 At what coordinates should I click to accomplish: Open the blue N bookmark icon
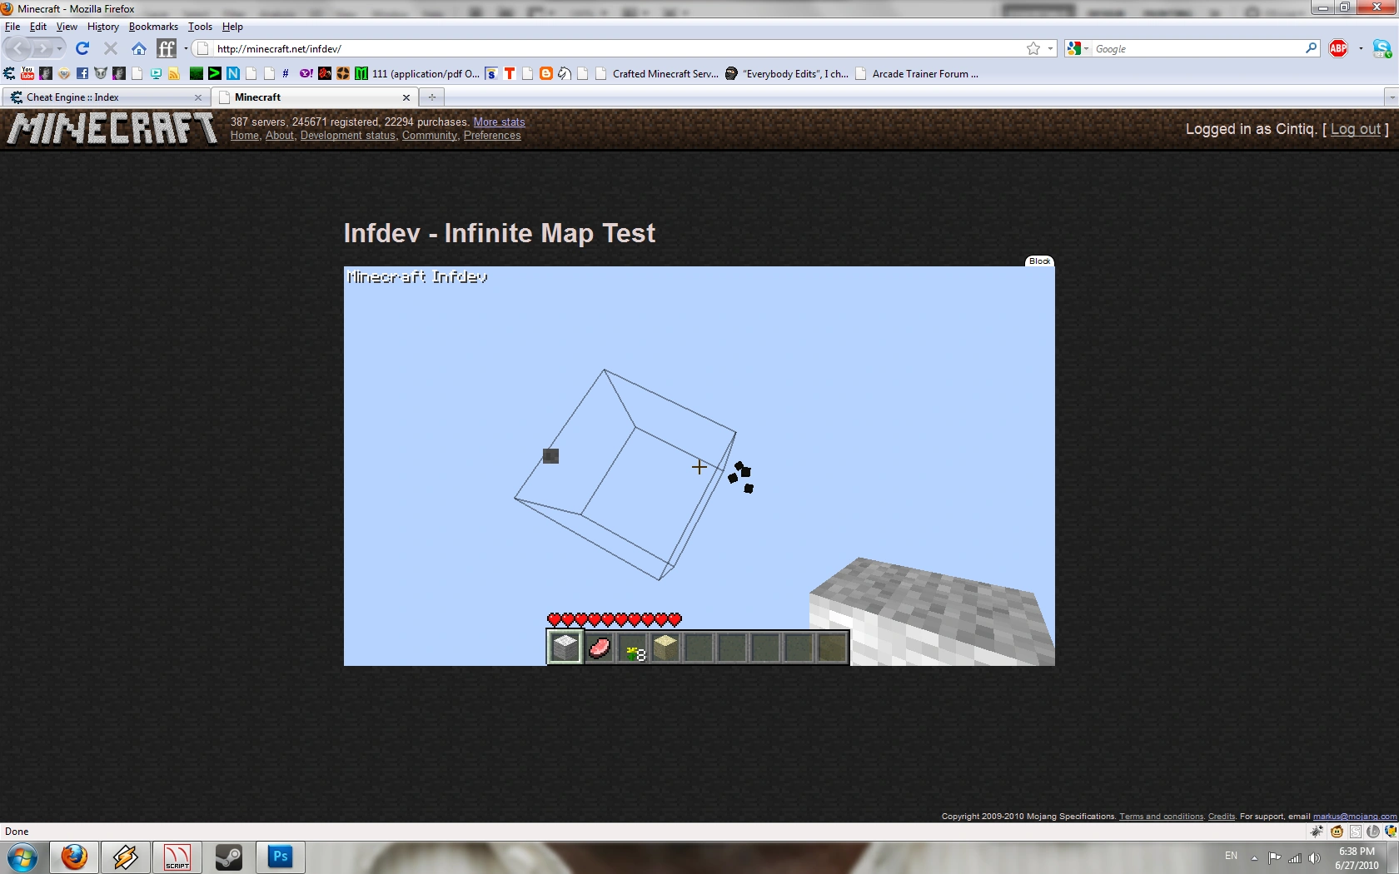[x=233, y=73]
